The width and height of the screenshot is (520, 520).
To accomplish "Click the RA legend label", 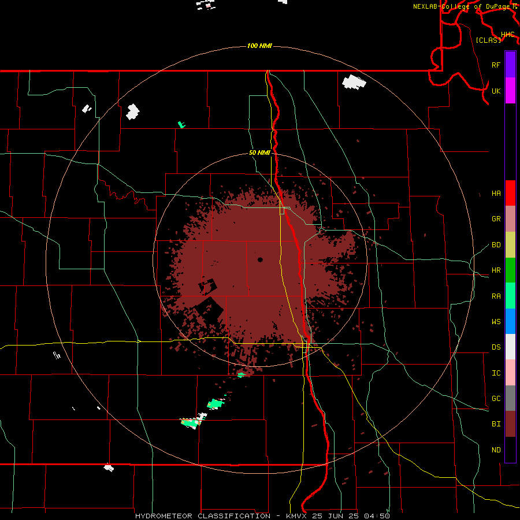I will (496, 296).
